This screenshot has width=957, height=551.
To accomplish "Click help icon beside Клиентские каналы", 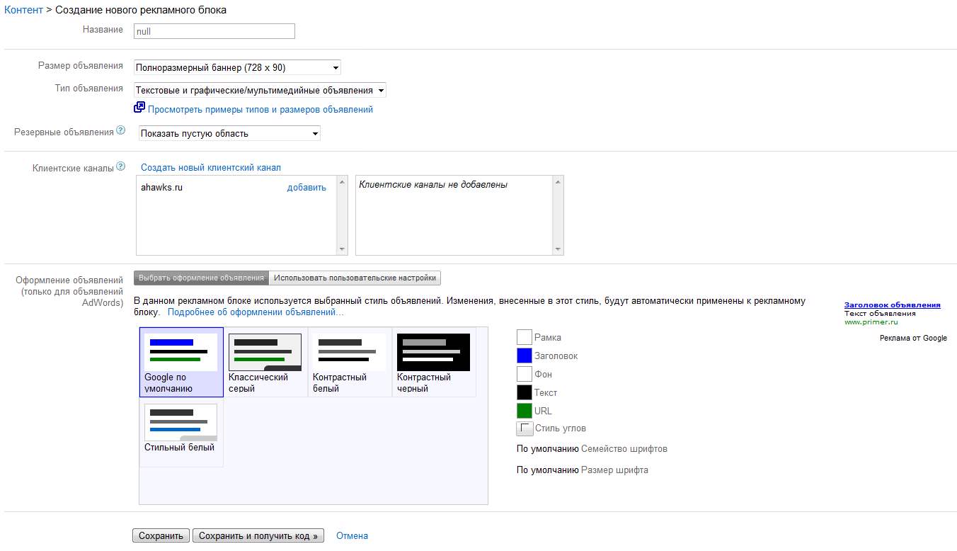I will (x=121, y=167).
